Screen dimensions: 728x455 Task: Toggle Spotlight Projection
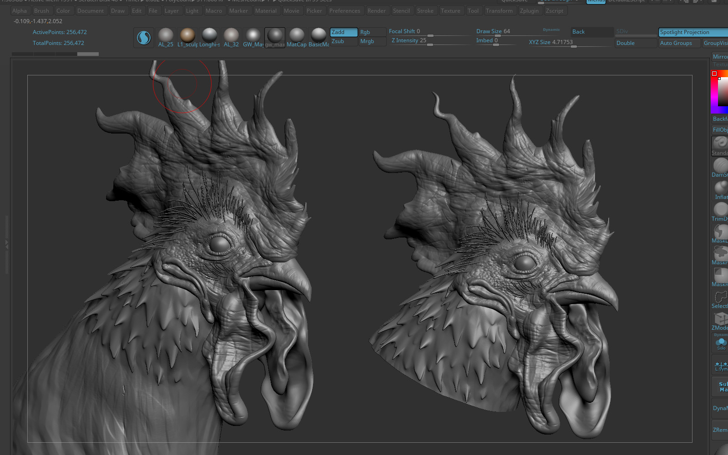point(693,32)
